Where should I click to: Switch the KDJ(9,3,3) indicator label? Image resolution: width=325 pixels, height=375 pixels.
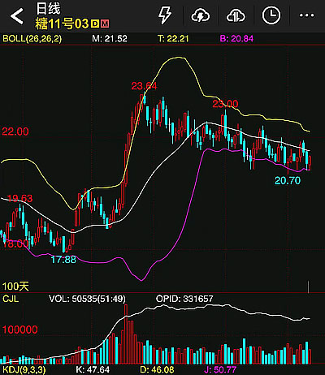24,369
